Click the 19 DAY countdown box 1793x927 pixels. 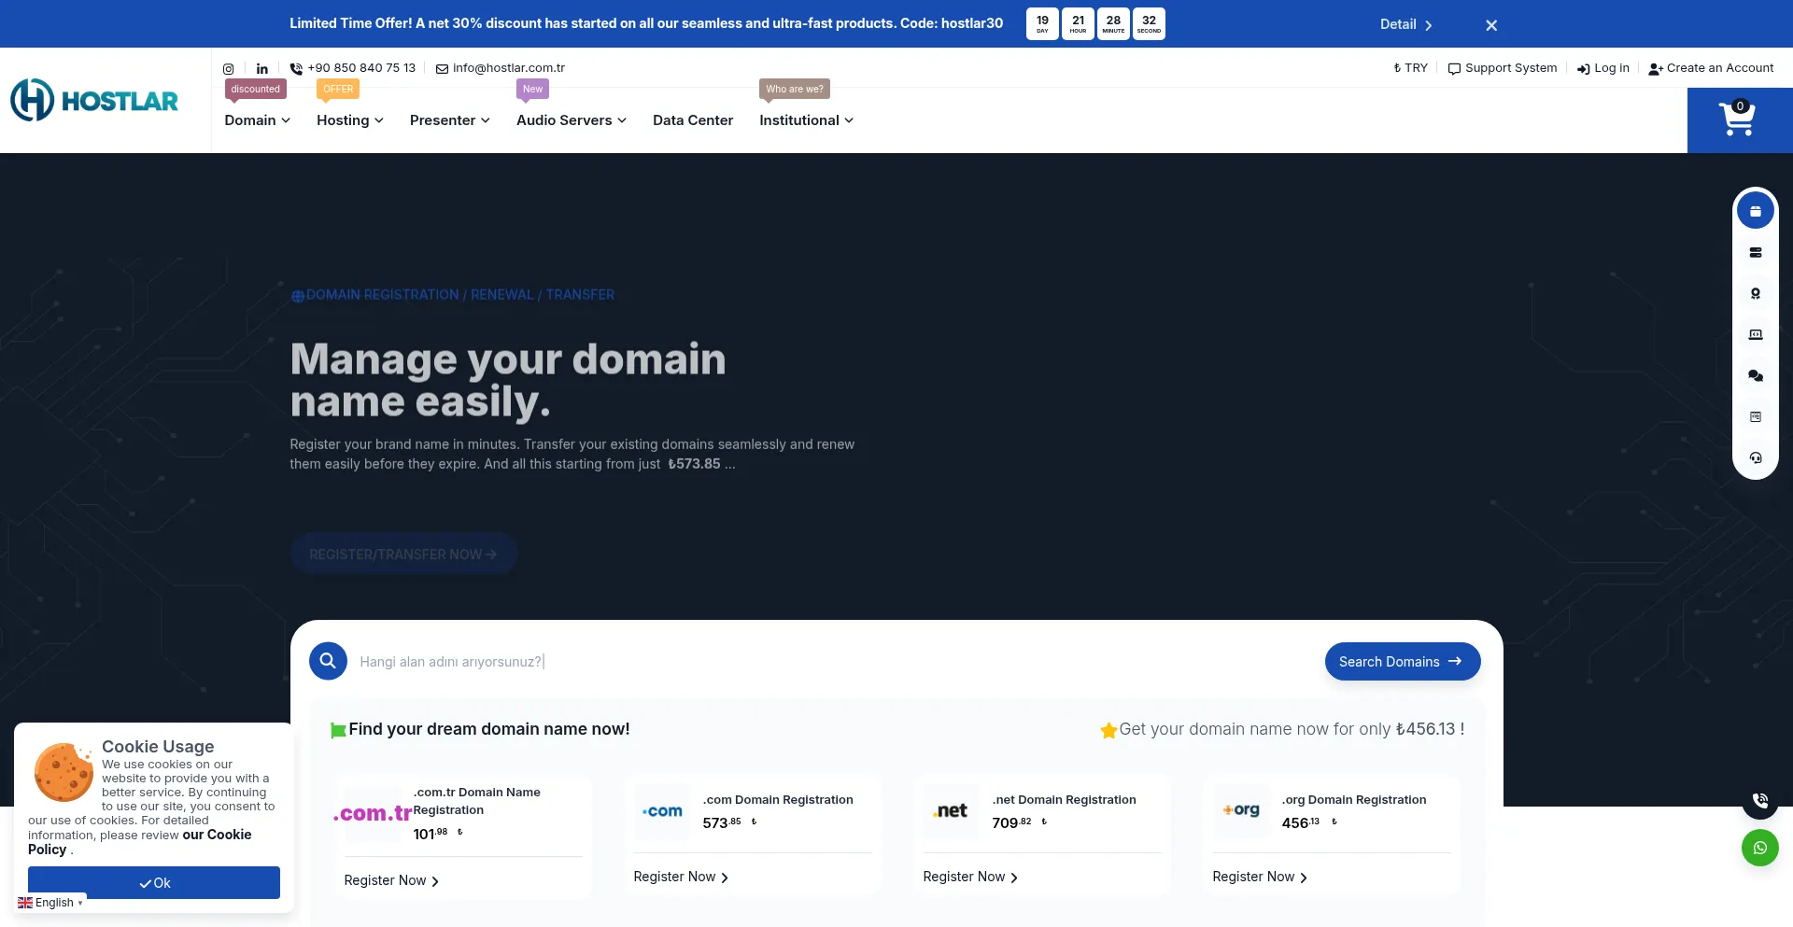click(1042, 24)
